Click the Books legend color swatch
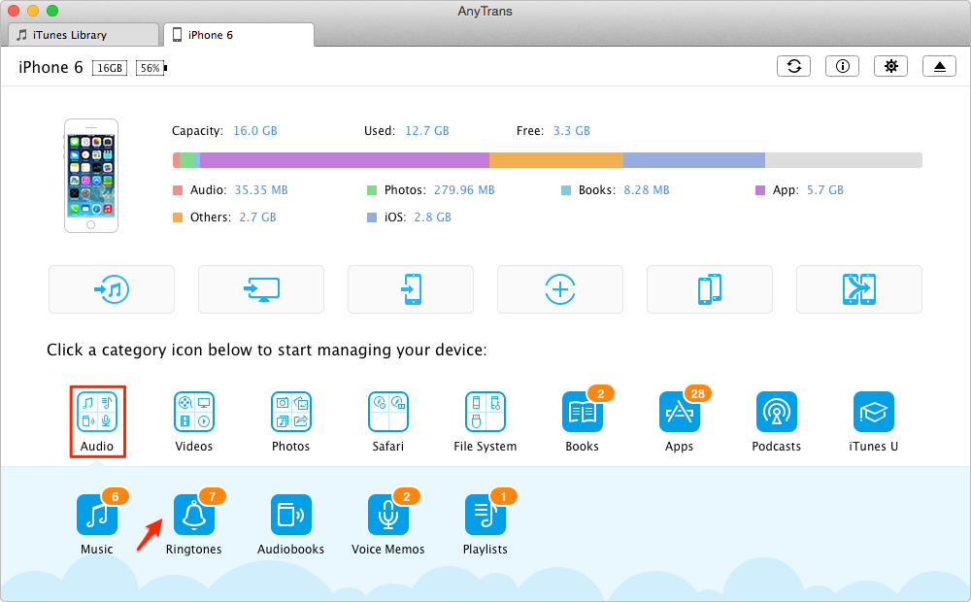The width and height of the screenshot is (971, 602). point(566,190)
